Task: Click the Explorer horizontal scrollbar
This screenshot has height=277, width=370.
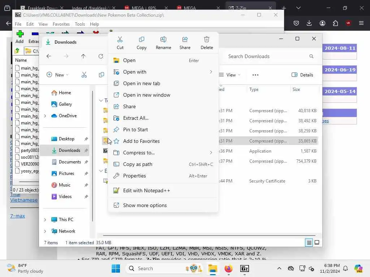Action: click(209, 235)
